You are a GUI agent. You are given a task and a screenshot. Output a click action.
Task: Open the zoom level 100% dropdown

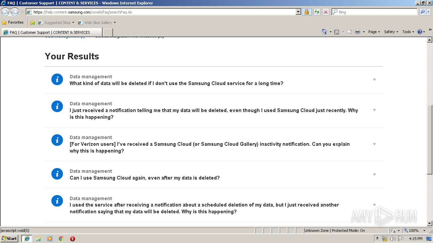(x=424, y=231)
